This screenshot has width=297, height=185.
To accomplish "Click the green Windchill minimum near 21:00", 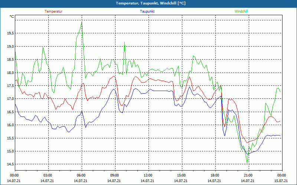I will [247, 163].
